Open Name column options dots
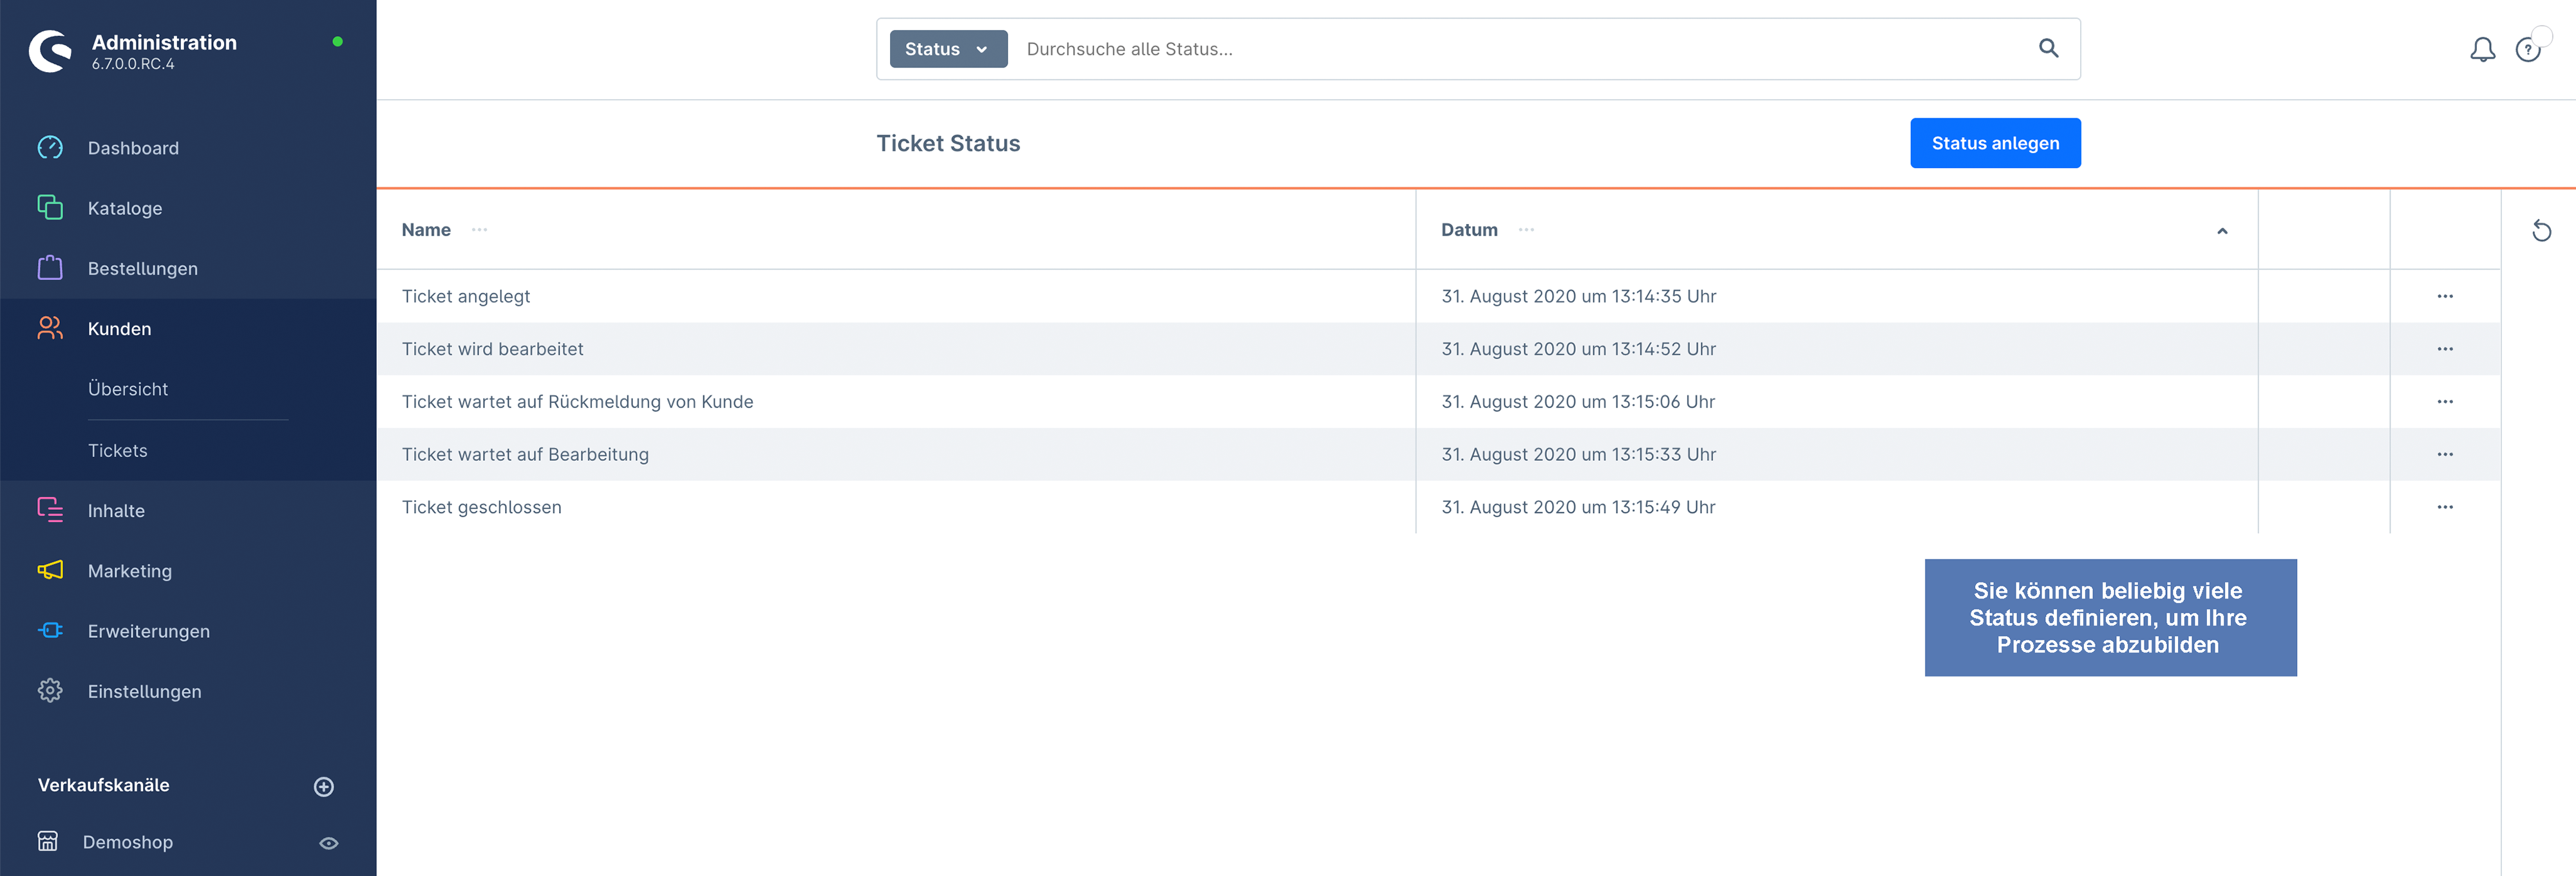This screenshot has height=876, width=2576. click(480, 230)
